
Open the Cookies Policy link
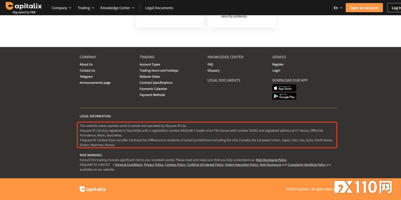tap(175, 165)
